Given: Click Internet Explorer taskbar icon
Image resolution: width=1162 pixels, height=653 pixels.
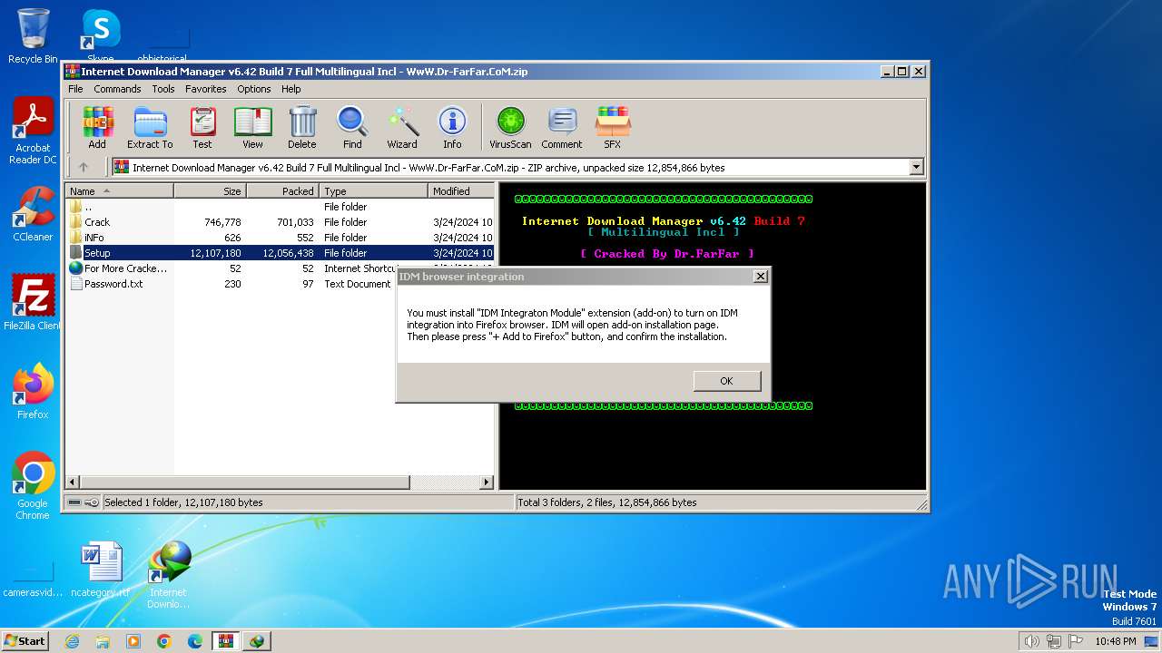Looking at the screenshot, I should point(72,641).
